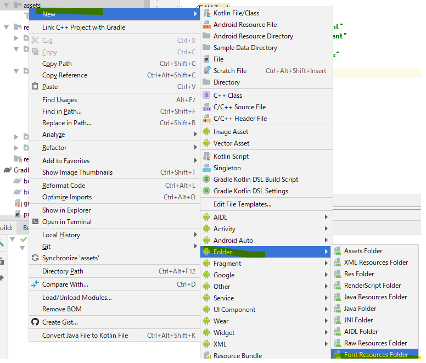The height and width of the screenshot is (363, 426).
Task: Select the assets folder in project tree
Action: pyautogui.click(x=32, y=5)
